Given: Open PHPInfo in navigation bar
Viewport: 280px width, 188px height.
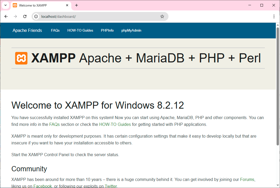Looking at the screenshot, I should click(x=107, y=31).
